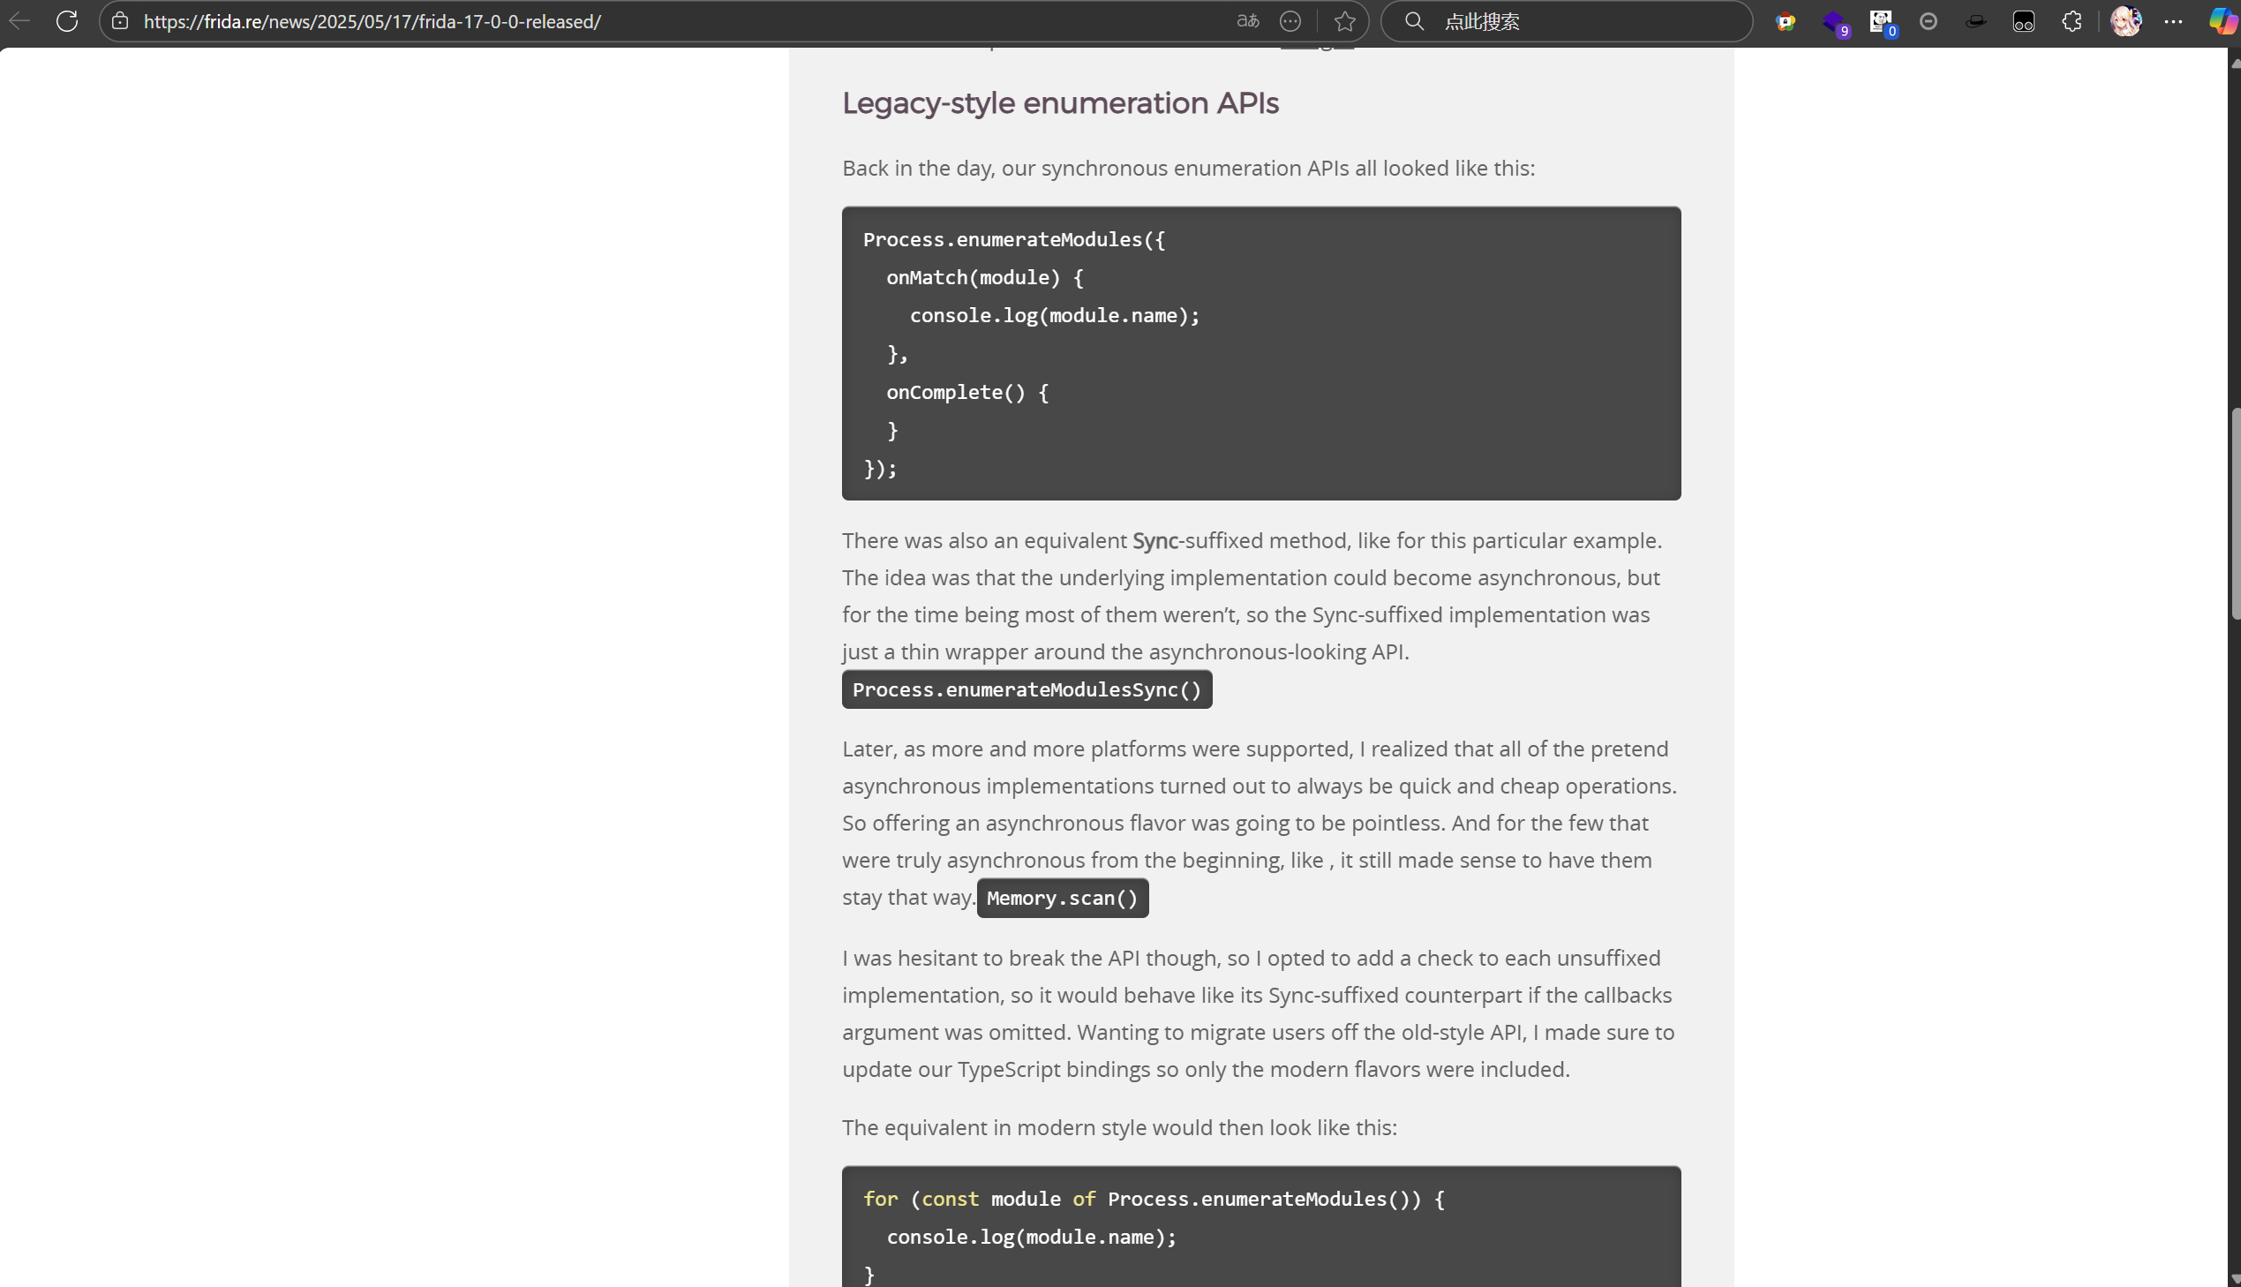Open the purple extension with badge 9
2241x1287 pixels.
pos(1834,22)
